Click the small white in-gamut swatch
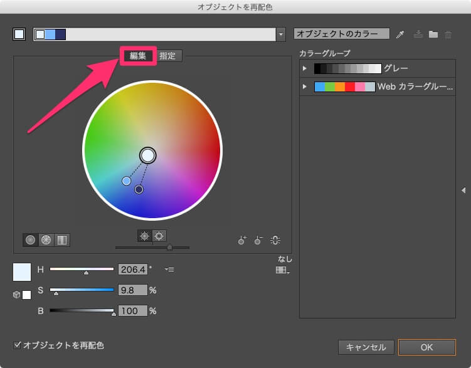The height and width of the screenshot is (368, 471). (x=26, y=295)
